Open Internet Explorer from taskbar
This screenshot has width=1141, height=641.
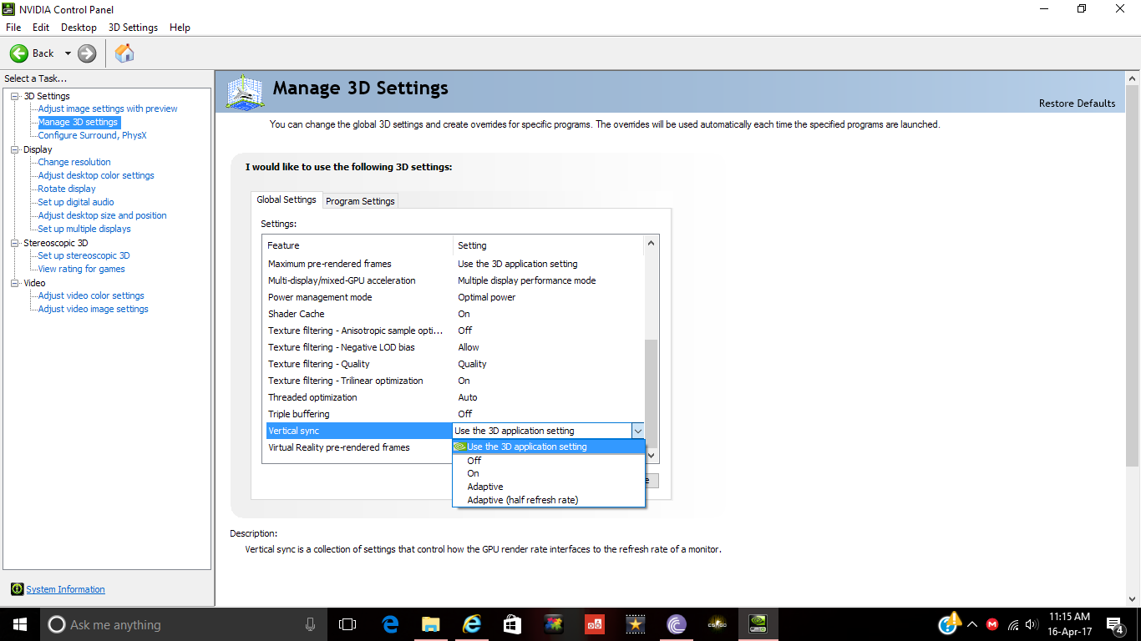[x=472, y=624]
